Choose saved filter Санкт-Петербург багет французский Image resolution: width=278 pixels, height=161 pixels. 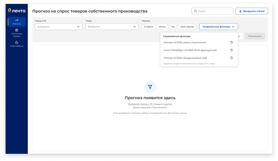point(190,50)
